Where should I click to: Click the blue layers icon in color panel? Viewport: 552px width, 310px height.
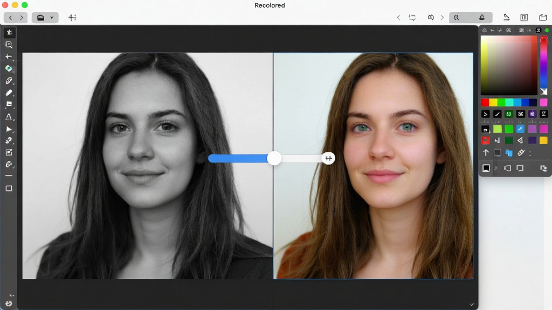509,152
